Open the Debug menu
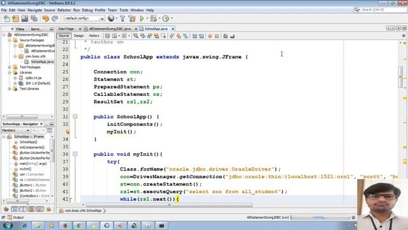The image size is (408, 230). click(87, 10)
